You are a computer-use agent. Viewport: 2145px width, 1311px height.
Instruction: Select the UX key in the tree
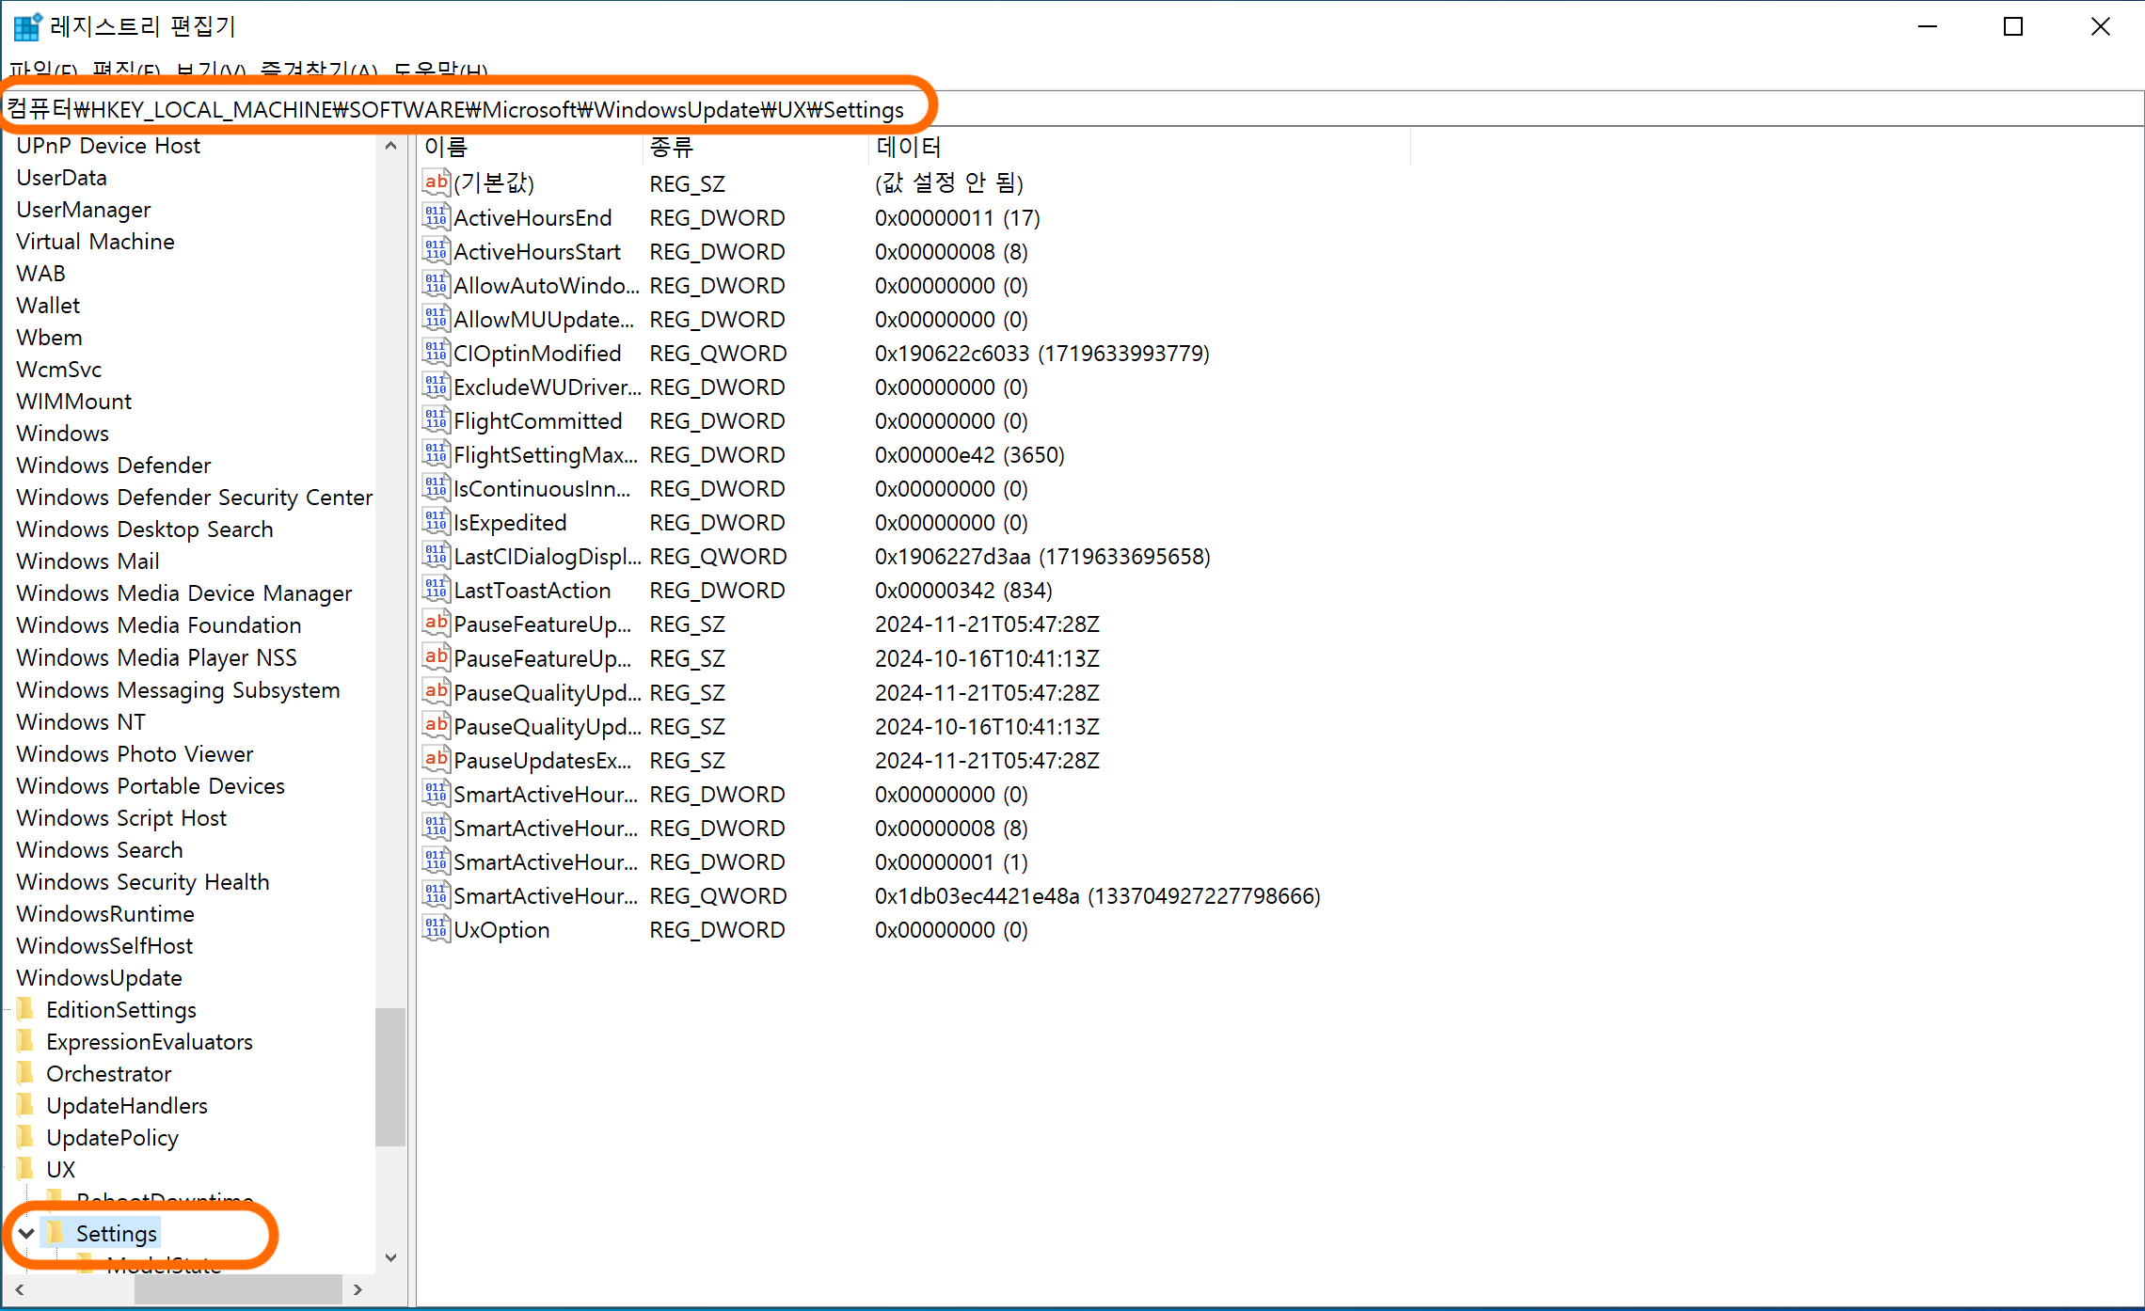pyautogui.click(x=61, y=1169)
